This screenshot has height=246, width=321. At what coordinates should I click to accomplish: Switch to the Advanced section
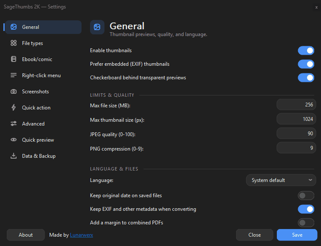tap(43, 124)
